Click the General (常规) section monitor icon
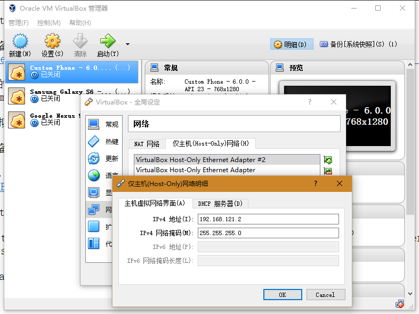 [154, 68]
